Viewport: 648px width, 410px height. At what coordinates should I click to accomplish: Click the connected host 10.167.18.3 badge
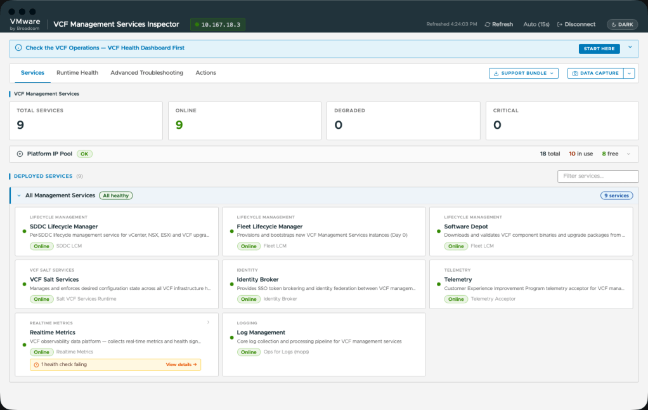click(x=217, y=24)
